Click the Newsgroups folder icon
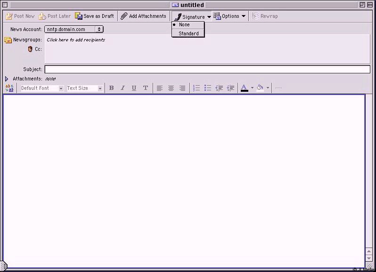376x272 pixels. pos(8,40)
